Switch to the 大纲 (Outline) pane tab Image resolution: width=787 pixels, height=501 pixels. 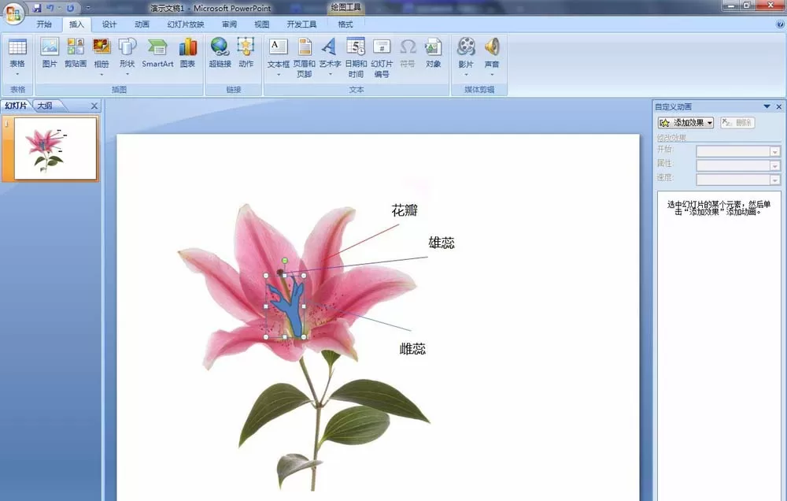pyautogui.click(x=45, y=106)
